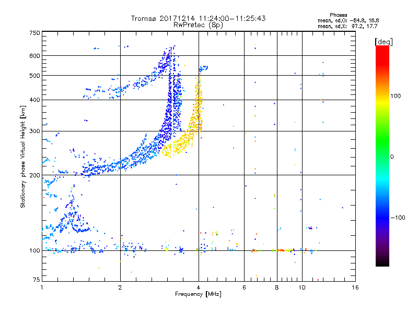Click the y-axis tick label '750'

(34, 33)
